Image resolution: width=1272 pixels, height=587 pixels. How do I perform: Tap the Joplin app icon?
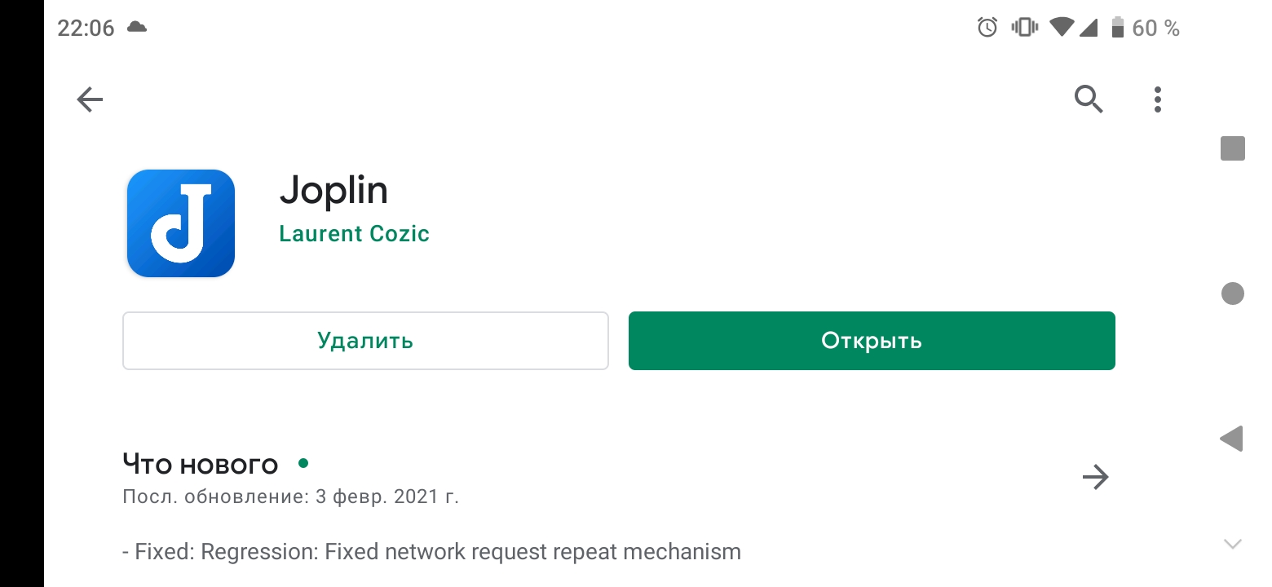coord(181,223)
